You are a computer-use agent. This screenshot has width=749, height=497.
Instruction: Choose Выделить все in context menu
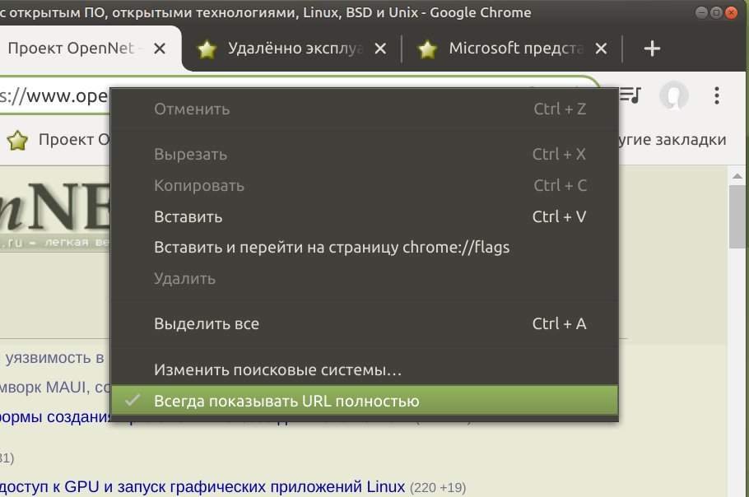[x=207, y=324]
